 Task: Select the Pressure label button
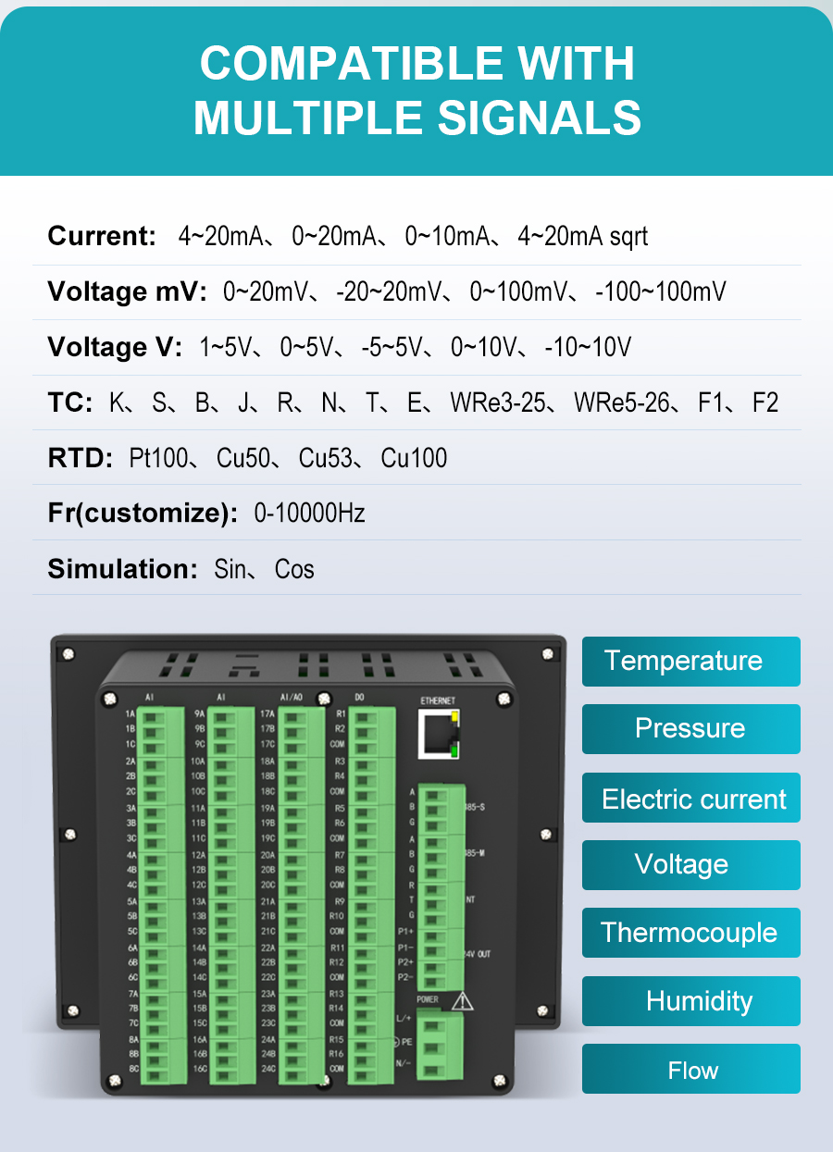[690, 729]
